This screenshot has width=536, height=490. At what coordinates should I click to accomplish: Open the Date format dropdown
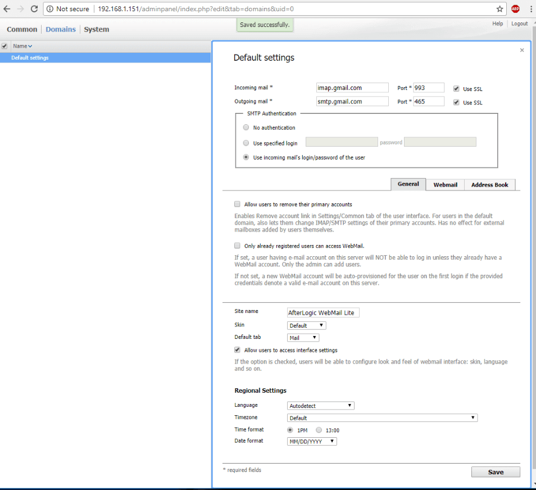pos(312,442)
